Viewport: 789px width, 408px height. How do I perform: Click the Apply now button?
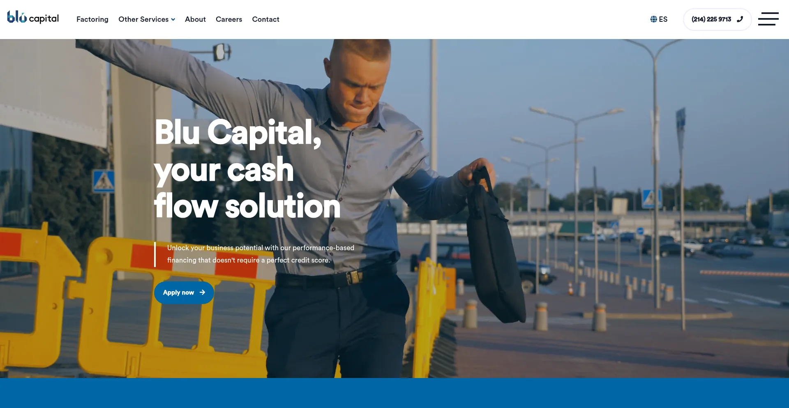pos(184,293)
